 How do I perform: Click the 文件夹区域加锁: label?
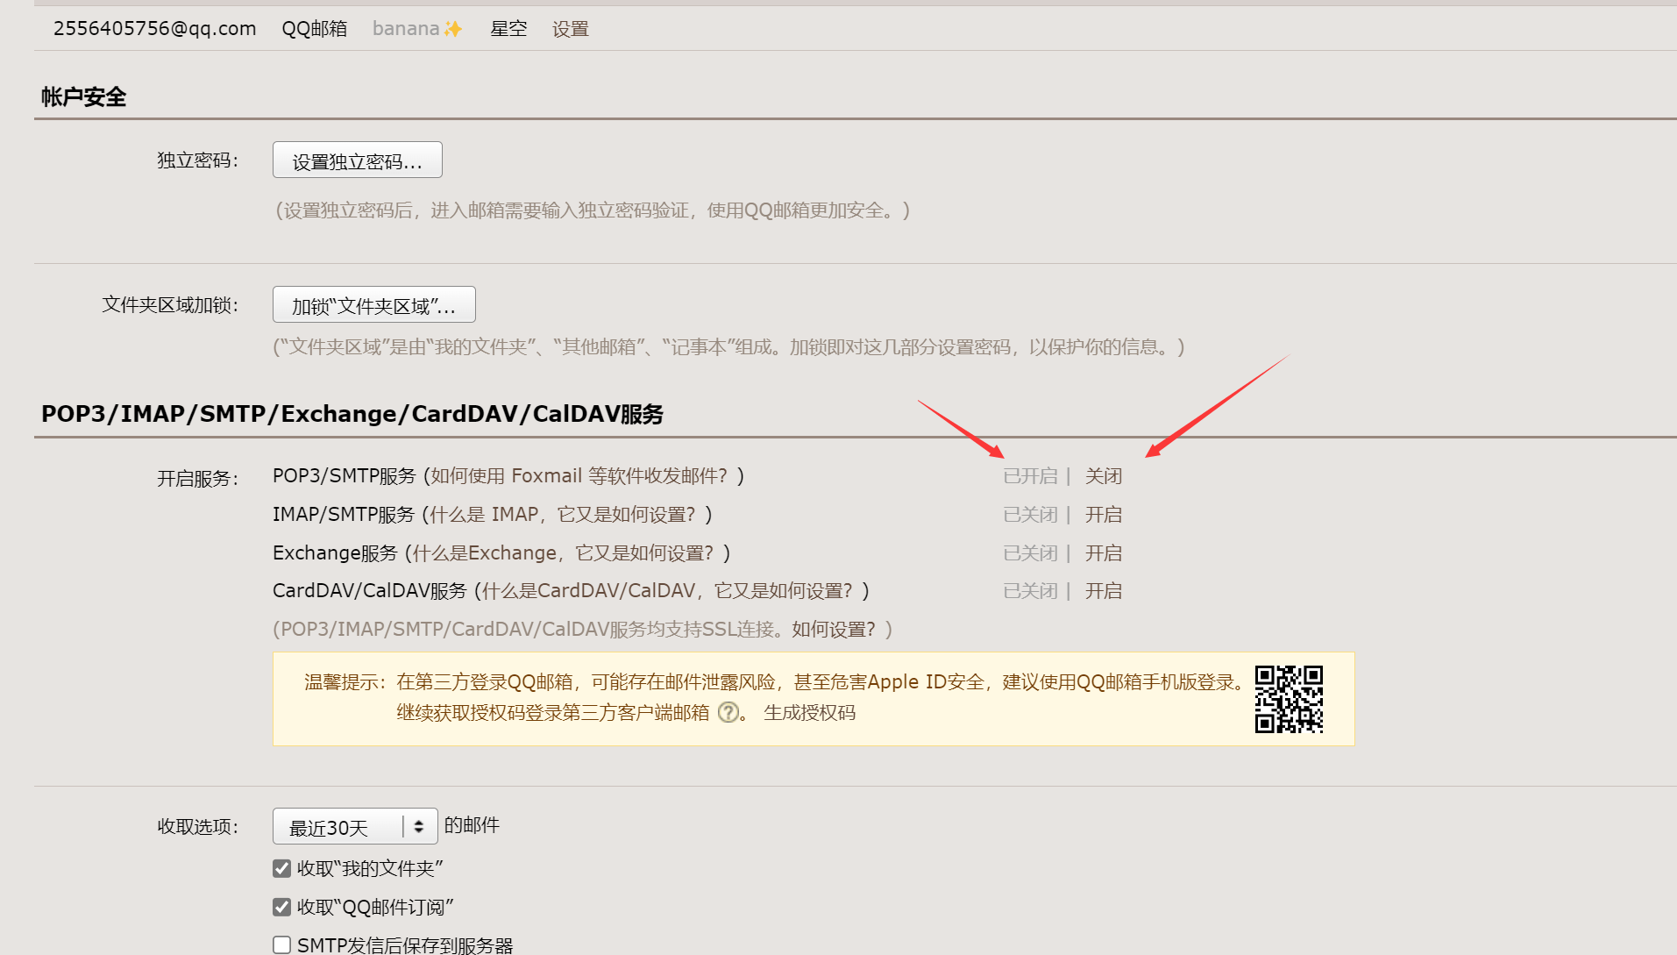(x=171, y=304)
